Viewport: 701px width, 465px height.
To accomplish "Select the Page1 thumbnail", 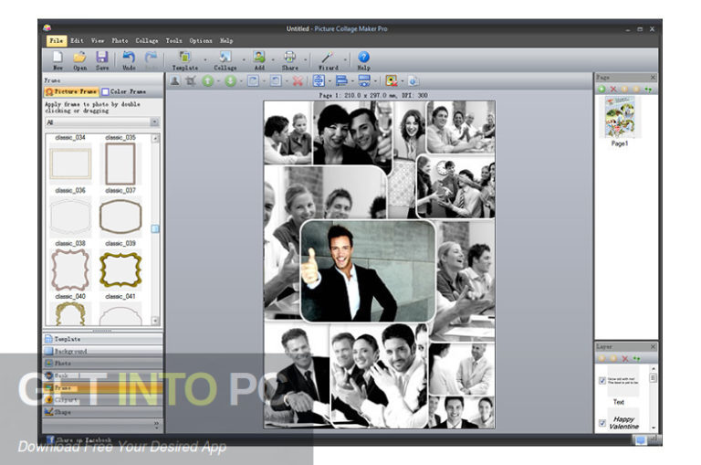I will [620, 117].
